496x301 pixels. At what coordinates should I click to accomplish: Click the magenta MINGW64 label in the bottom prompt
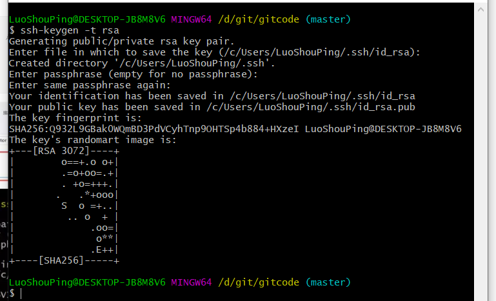tap(192, 282)
